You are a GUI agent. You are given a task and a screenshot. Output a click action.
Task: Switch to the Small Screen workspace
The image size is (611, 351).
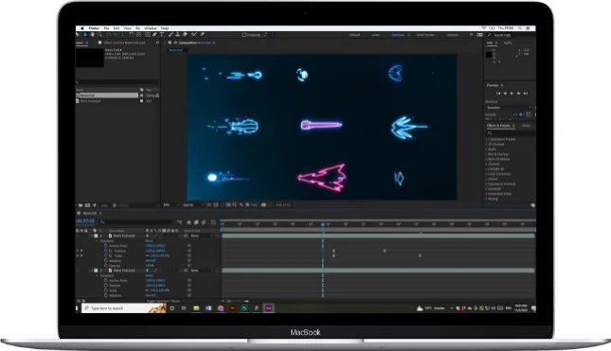click(x=425, y=35)
